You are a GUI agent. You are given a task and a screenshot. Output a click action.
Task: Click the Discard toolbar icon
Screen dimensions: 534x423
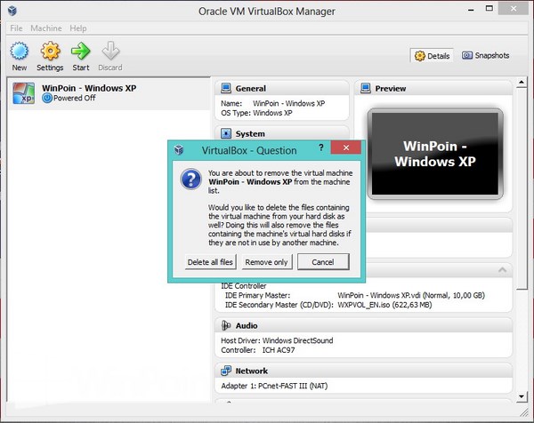point(110,51)
